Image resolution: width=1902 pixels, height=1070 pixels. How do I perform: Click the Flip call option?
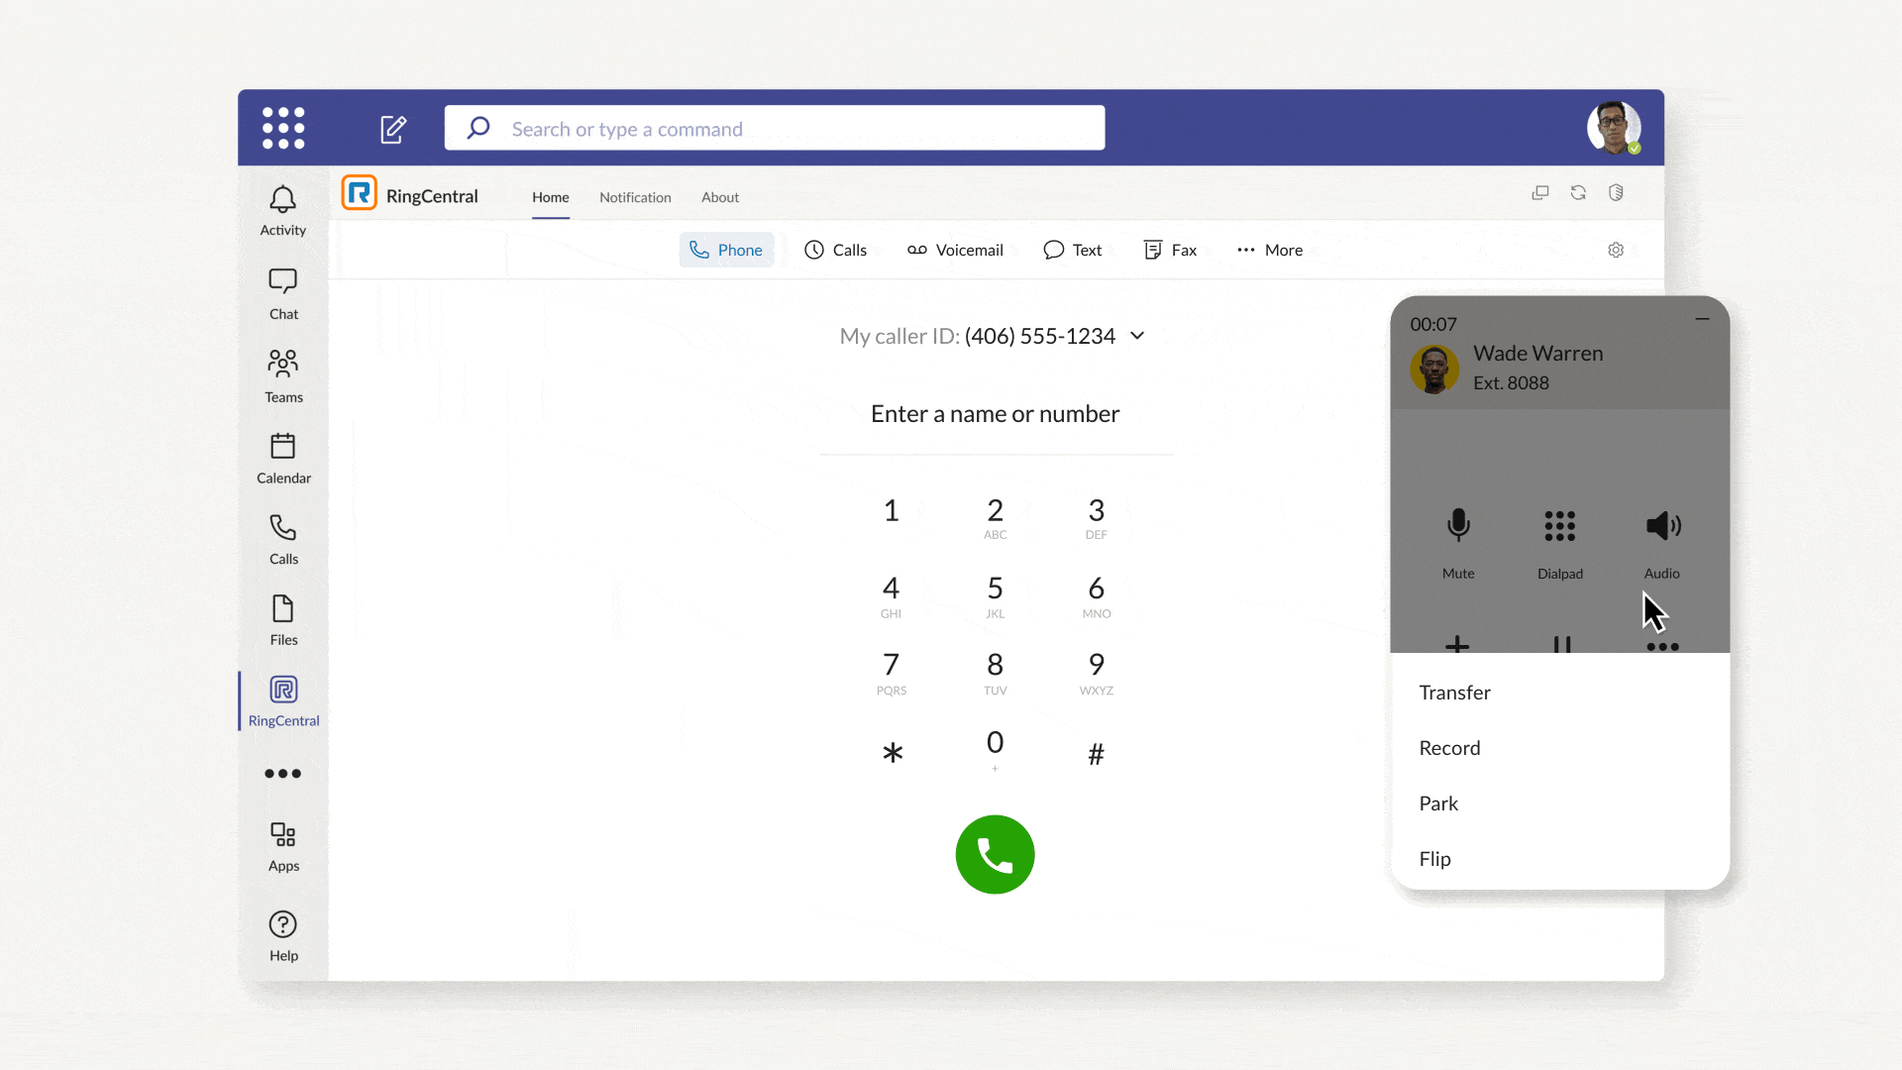coord(1435,858)
